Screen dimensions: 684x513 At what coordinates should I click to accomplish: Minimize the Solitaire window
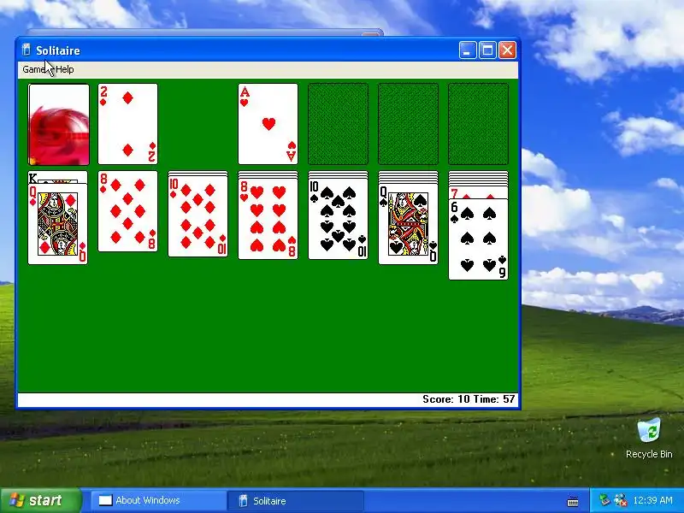coord(467,50)
